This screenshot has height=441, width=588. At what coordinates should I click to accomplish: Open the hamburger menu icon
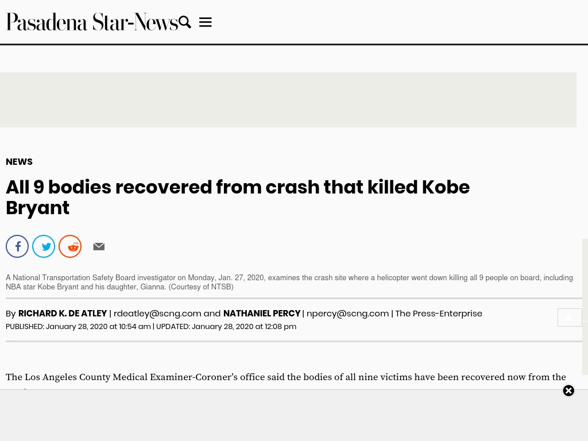(x=206, y=22)
